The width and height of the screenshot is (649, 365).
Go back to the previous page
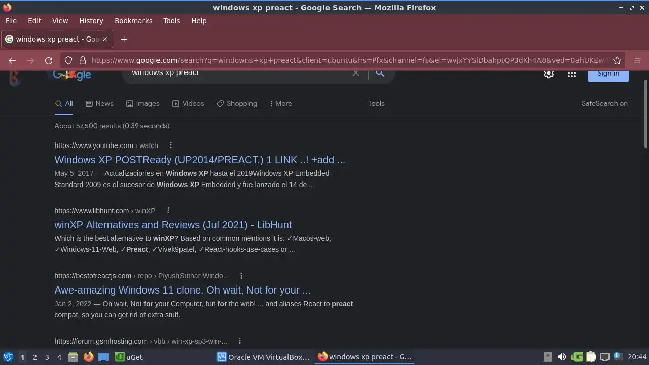click(12, 60)
